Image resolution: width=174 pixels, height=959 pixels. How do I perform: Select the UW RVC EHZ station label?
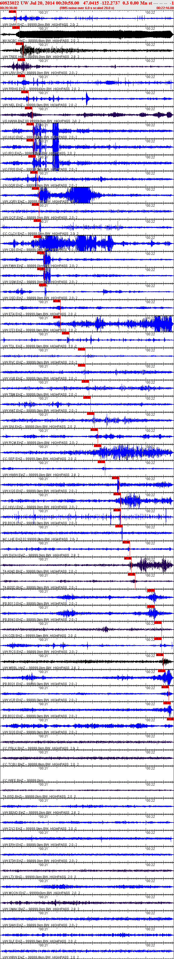click(x=40, y=362)
